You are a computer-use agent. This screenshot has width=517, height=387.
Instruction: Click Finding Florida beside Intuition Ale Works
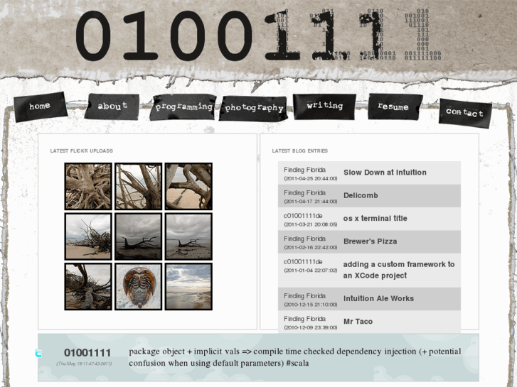(304, 296)
